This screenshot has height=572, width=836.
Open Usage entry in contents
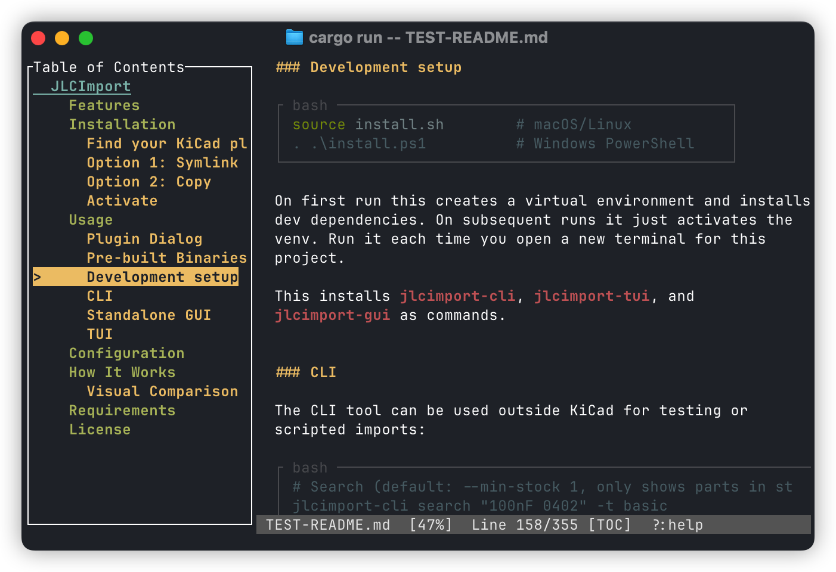[91, 220]
